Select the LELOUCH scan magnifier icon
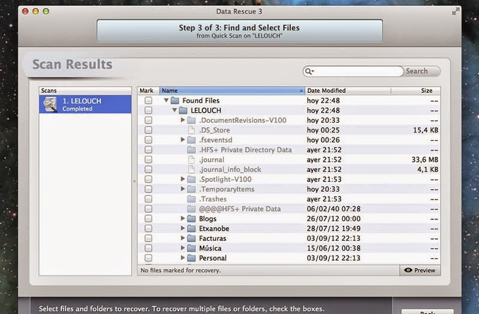 click(50, 104)
